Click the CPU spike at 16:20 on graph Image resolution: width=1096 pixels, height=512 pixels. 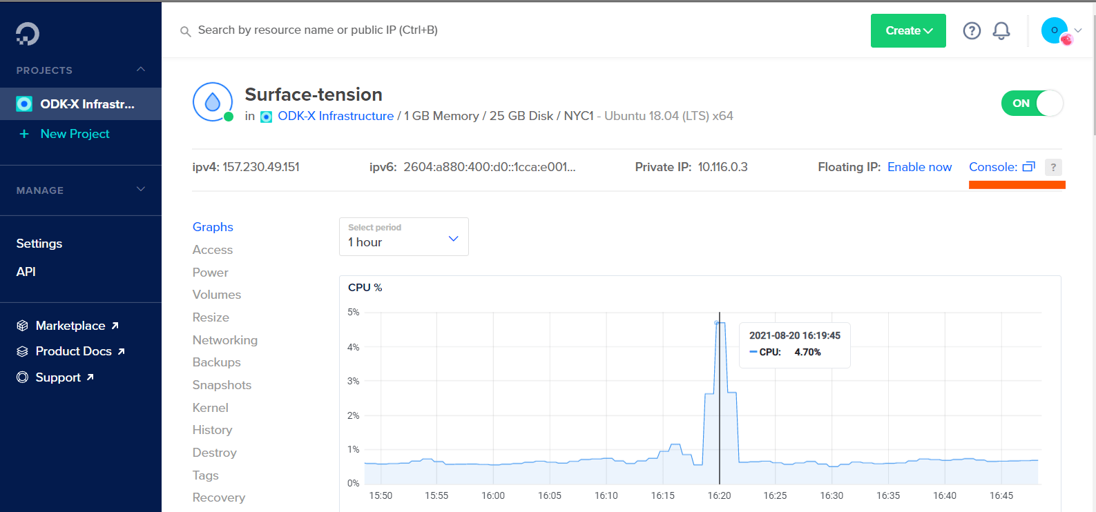point(720,323)
